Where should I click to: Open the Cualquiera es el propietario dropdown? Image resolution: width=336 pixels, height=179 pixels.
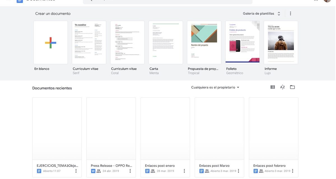[215, 87]
